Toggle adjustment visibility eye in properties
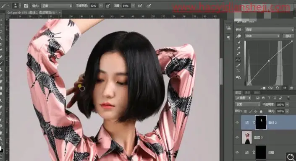Image resolution: width=296 pixels, height=161 pixels. 285,88
